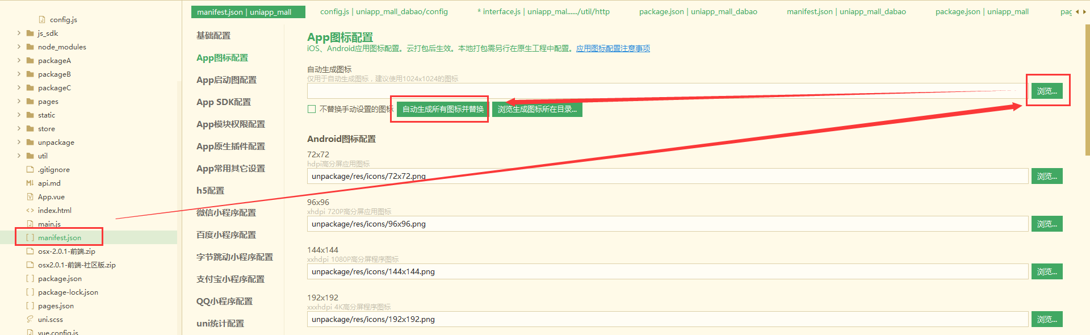Switch to interface.js util/http tab
The image size is (1090, 335).
(544, 11)
